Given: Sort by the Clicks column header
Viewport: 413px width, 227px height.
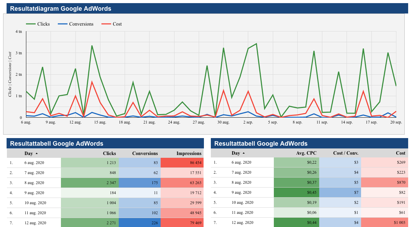Looking at the screenshot, I should coord(109,153).
